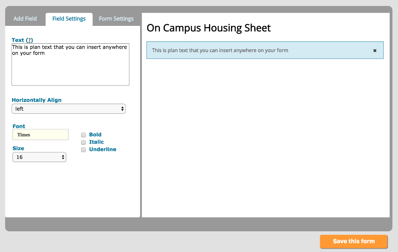Click the Bold label text
Image resolution: width=398 pixels, height=252 pixels.
(95, 135)
